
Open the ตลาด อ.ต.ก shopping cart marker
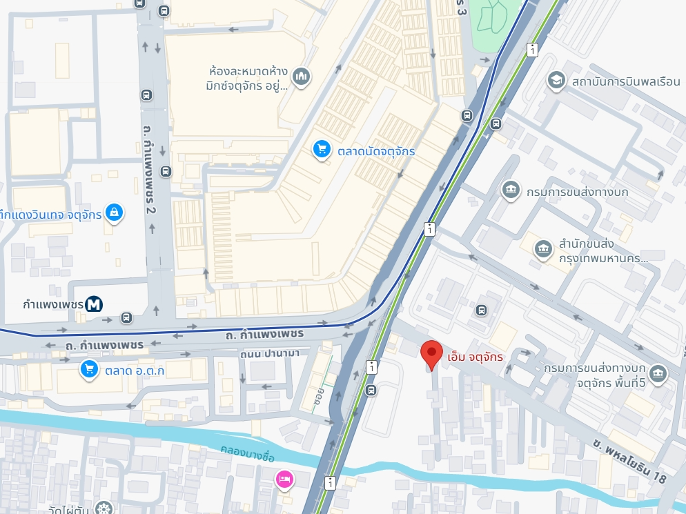click(x=89, y=370)
